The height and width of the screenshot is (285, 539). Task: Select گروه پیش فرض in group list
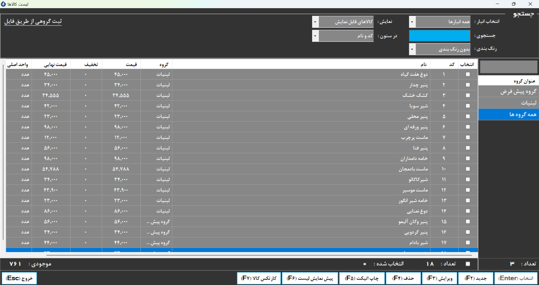pyautogui.click(x=509, y=92)
